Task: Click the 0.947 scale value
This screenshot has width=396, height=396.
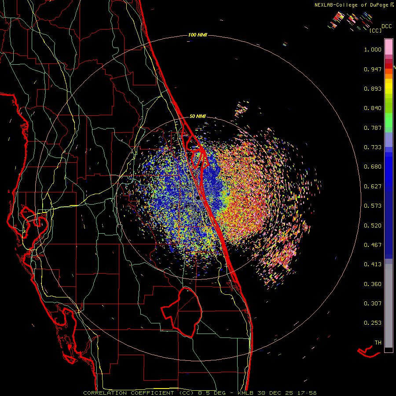Action: tap(373, 69)
